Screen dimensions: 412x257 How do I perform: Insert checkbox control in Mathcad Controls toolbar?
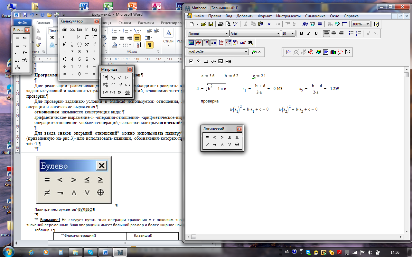click(x=191, y=61)
